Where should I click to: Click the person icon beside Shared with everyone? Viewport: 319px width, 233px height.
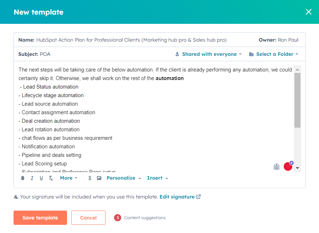point(177,54)
